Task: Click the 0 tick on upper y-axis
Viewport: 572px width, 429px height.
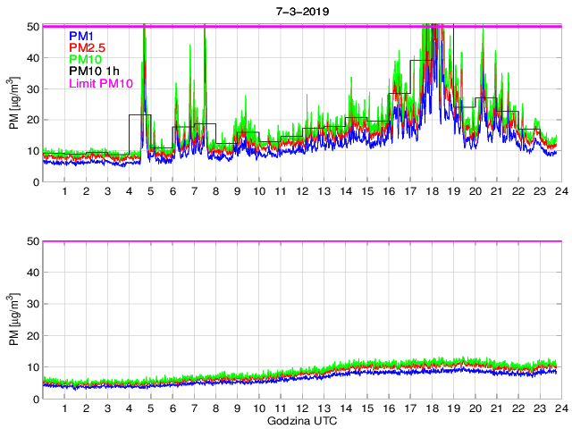Action: click(x=35, y=182)
